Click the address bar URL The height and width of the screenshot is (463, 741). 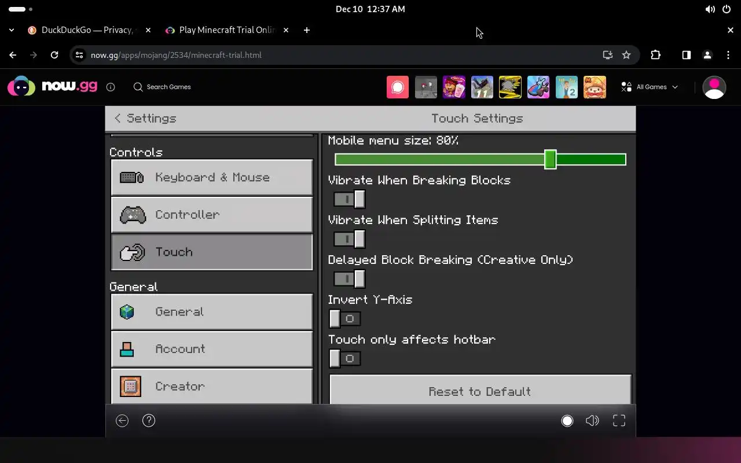point(176,55)
